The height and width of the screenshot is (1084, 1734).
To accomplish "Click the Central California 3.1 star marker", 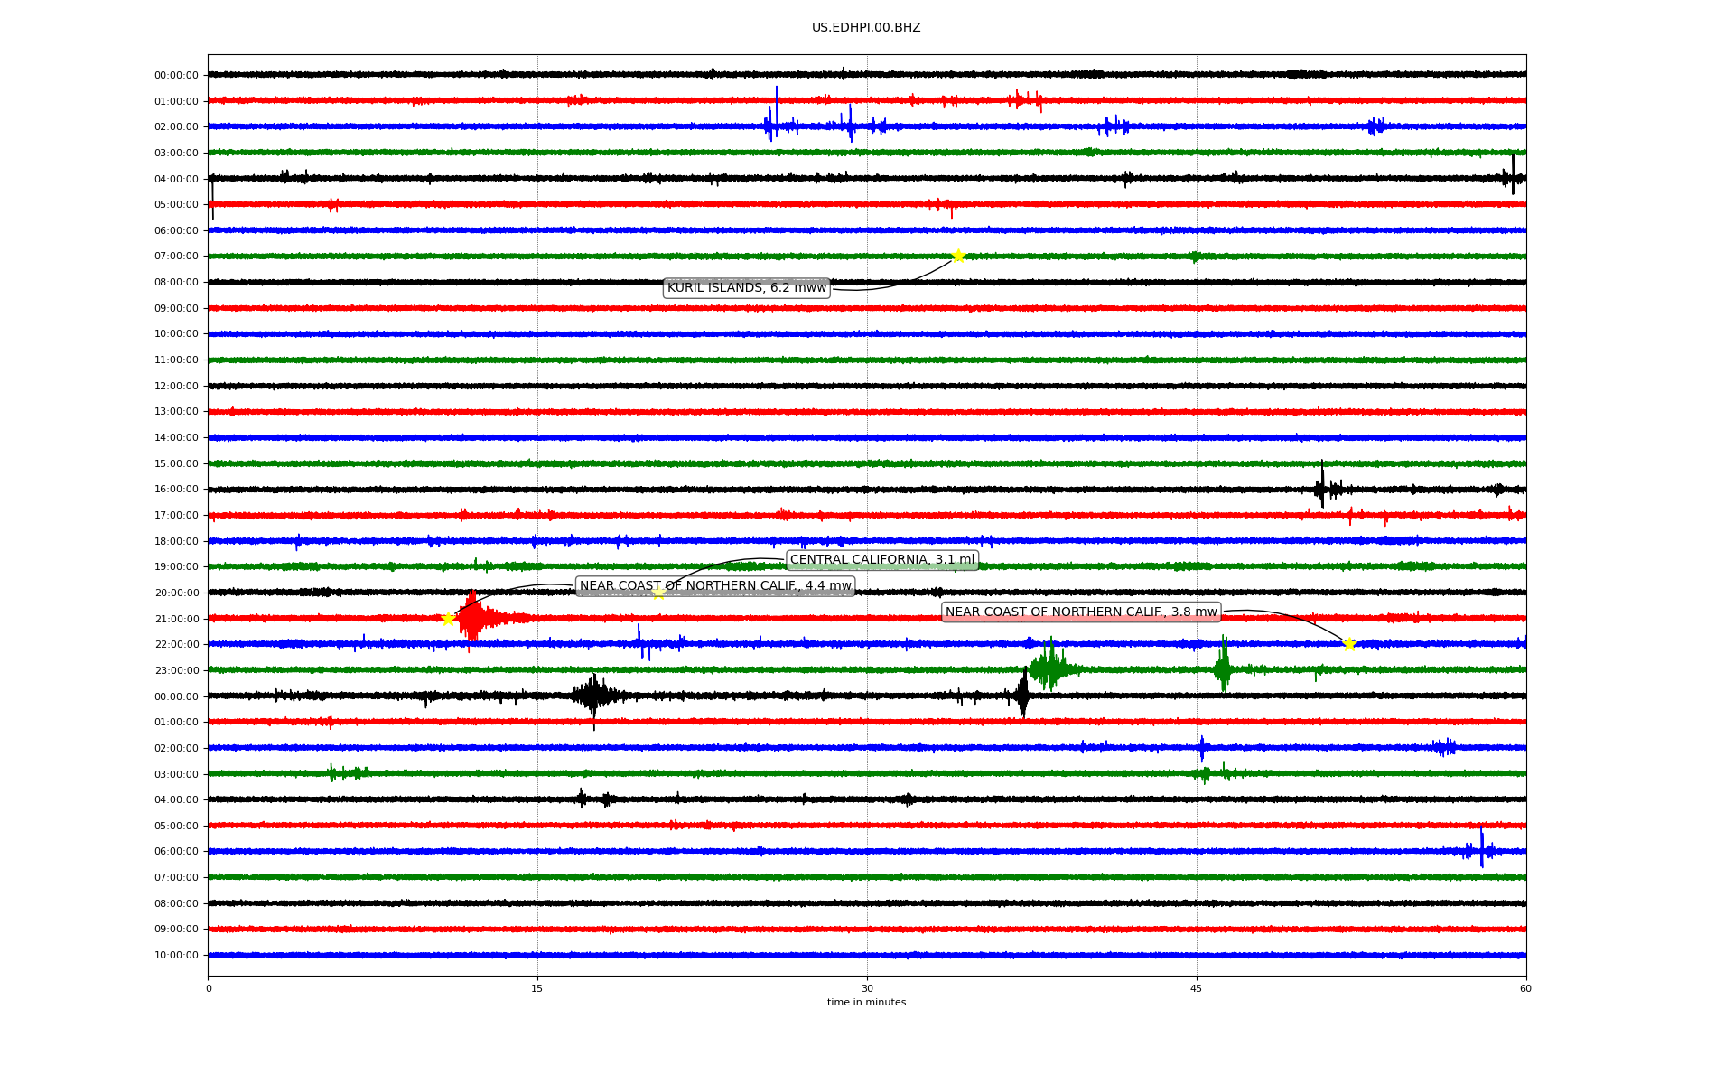I will pyautogui.click(x=658, y=593).
